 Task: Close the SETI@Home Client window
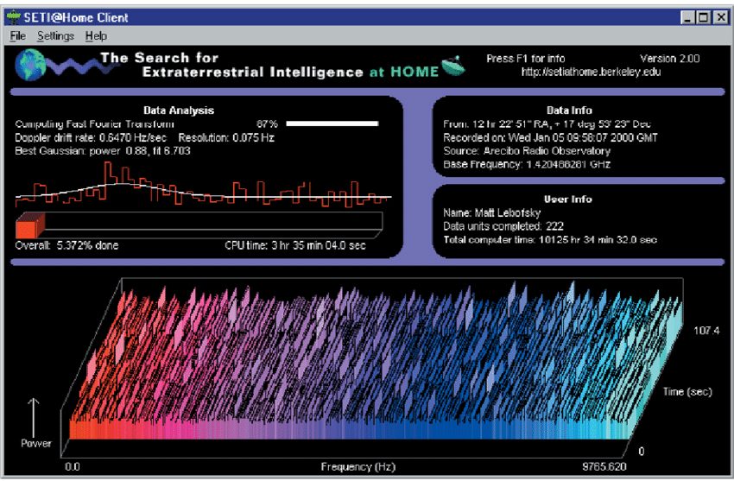coord(720,18)
